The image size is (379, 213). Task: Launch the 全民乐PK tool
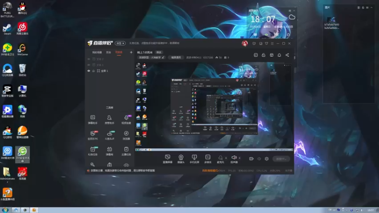pyautogui.click(x=92, y=135)
